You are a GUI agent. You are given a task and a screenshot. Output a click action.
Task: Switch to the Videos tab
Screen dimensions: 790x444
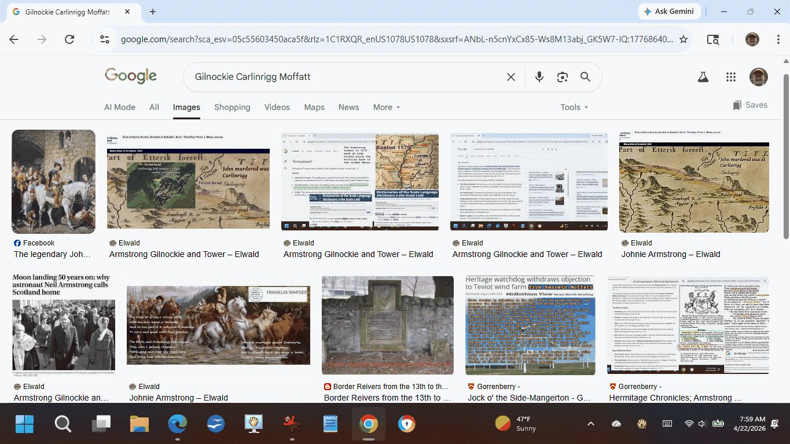point(277,107)
